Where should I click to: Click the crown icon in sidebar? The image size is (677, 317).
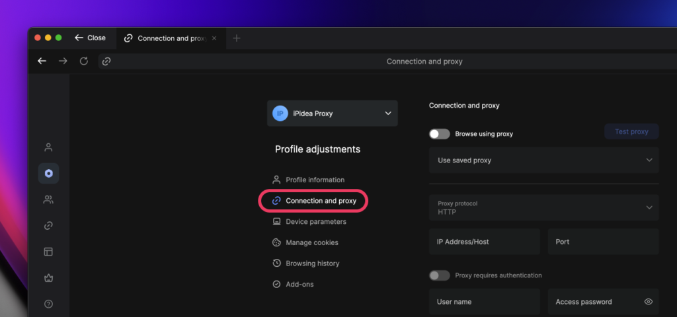[x=48, y=278]
